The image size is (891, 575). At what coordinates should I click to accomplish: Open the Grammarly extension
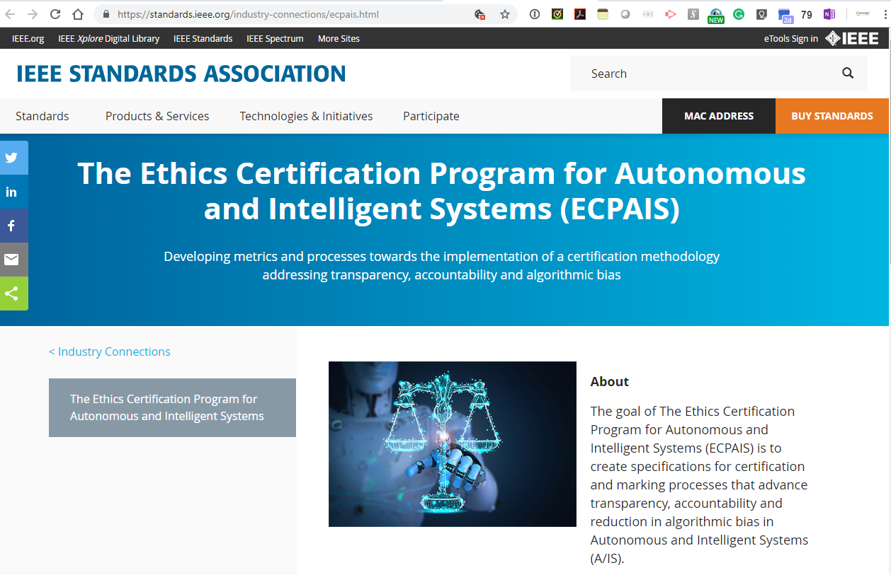[739, 14]
